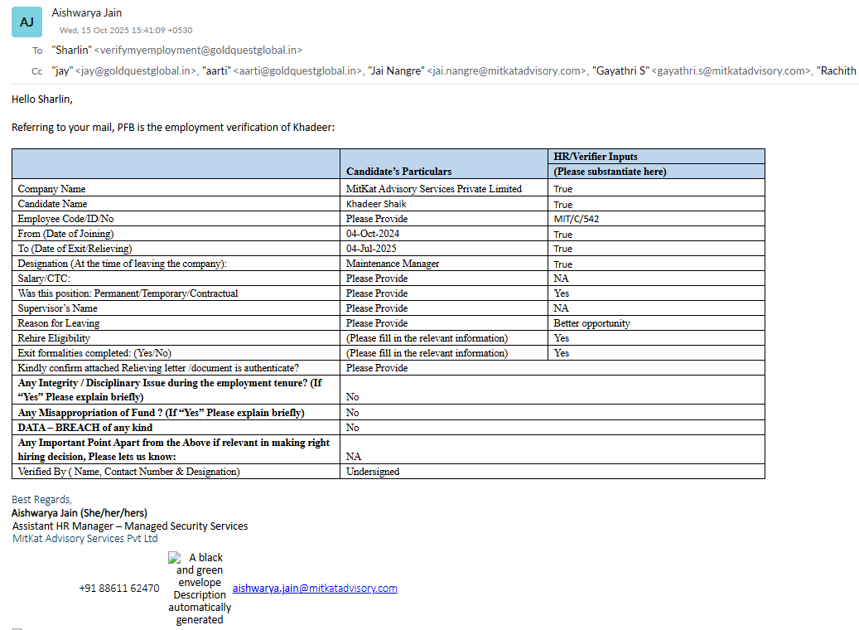Select the Undersigned cell in Verified By row
The height and width of the screenshot is (630, 859).
pyautogui.click(x=373, y=472)
